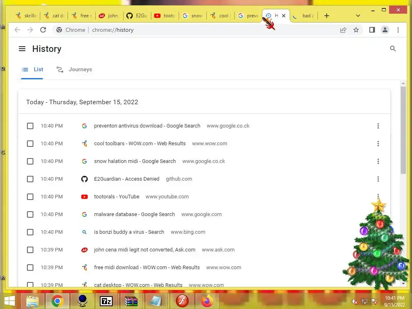
Task: Open free midi download WOW.com link
Action: point(147,268)
